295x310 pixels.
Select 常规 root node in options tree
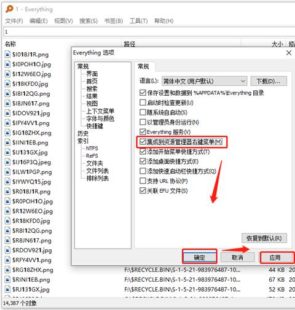pos(83,66)
